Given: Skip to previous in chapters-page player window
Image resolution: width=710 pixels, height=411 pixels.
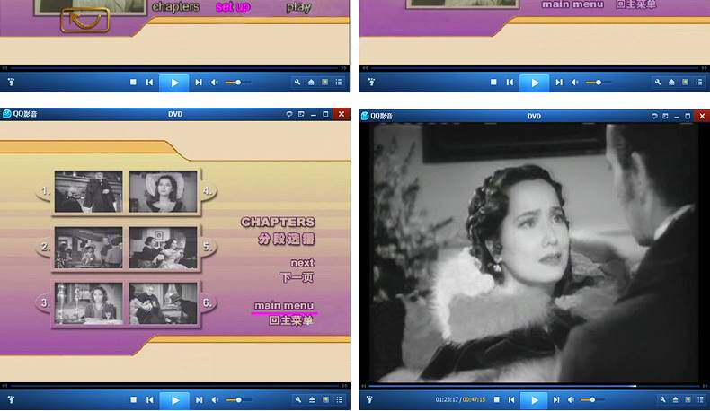Looking at the screenshot, I should coord(149,399).
